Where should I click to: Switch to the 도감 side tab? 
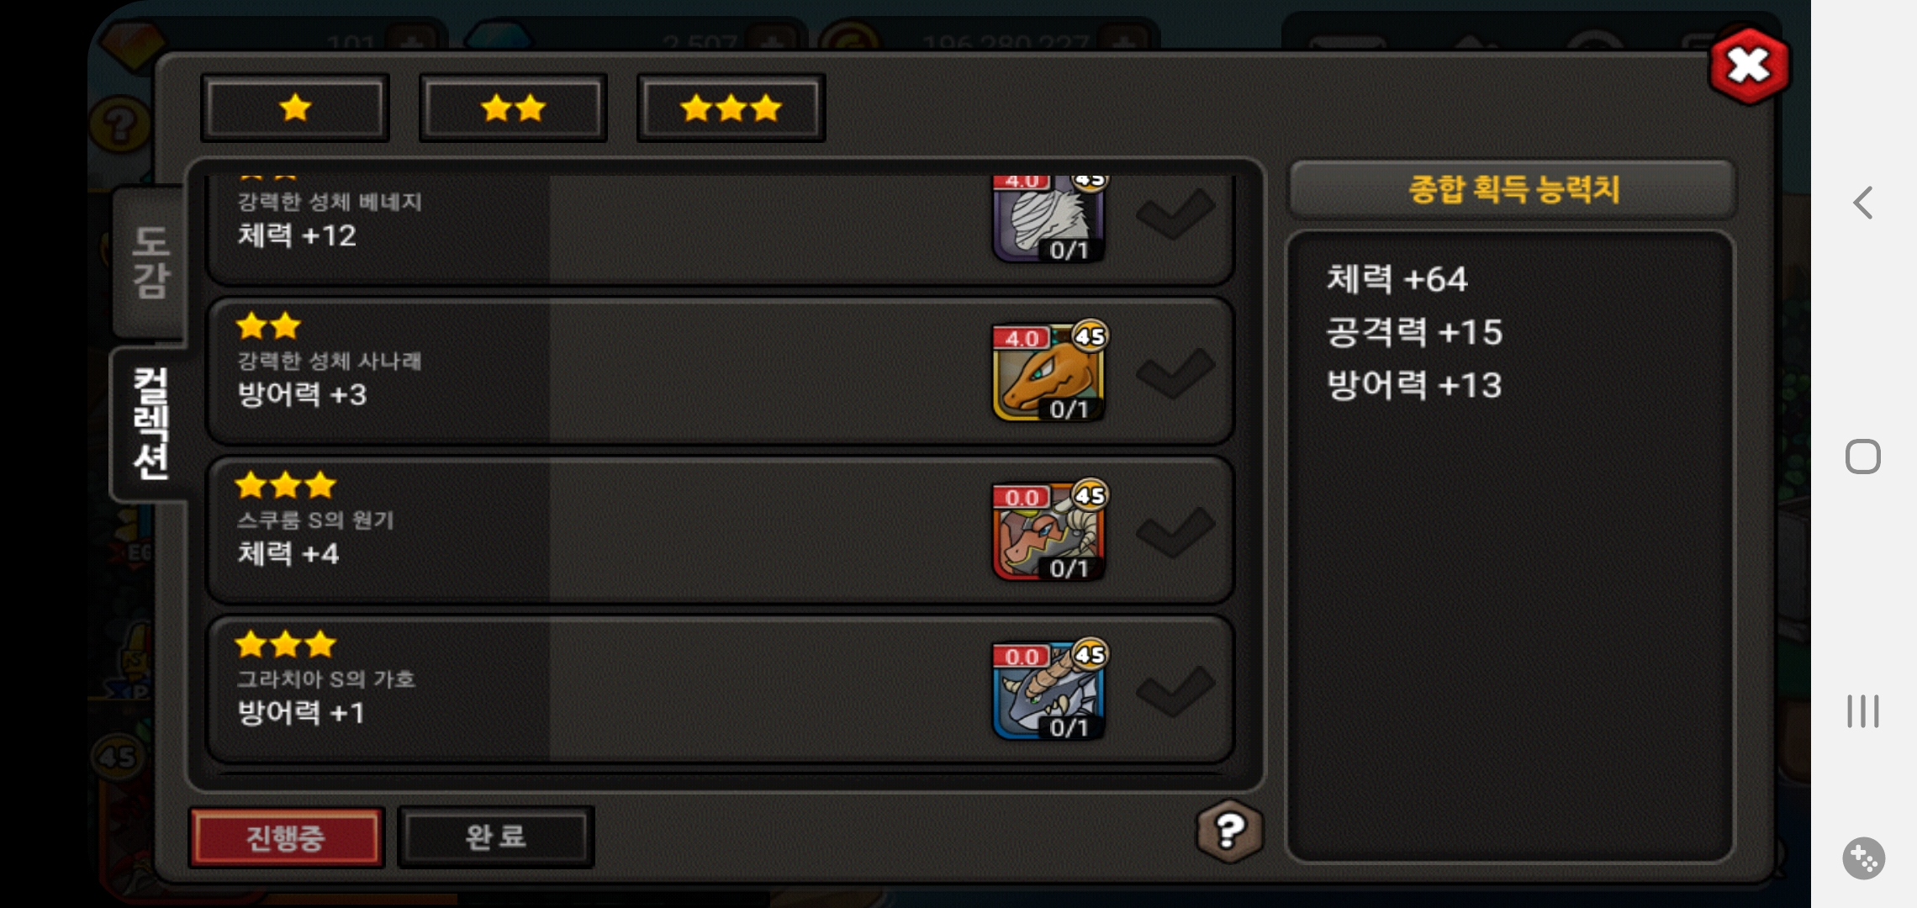click(151, 262)
